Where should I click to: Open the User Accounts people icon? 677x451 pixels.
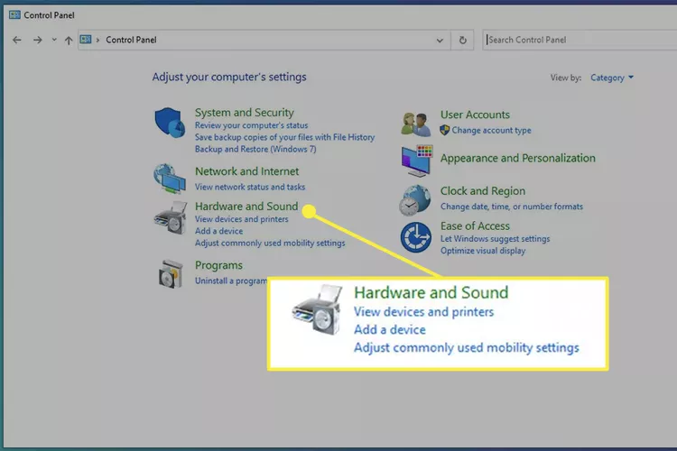416,124
